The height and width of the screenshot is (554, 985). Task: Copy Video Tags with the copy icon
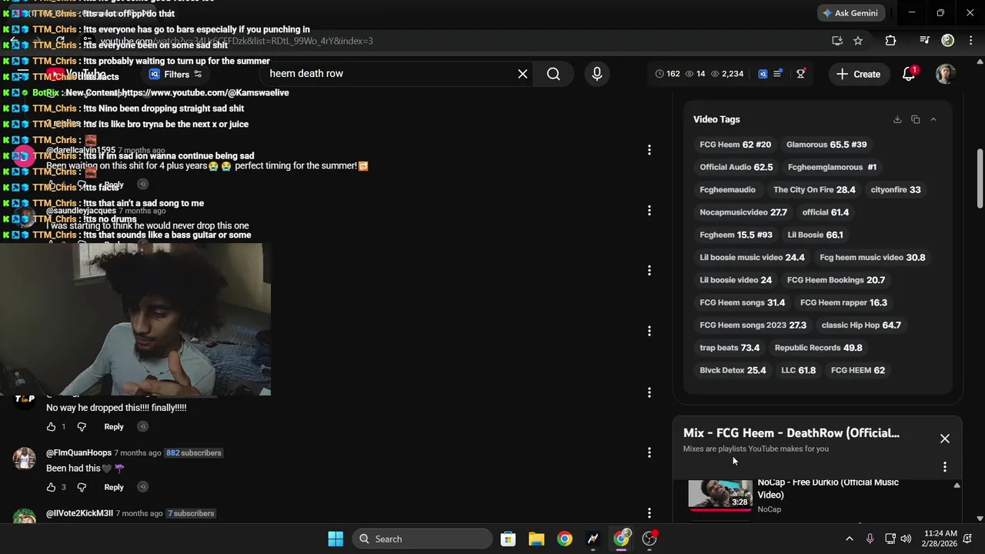coord(915,119)
